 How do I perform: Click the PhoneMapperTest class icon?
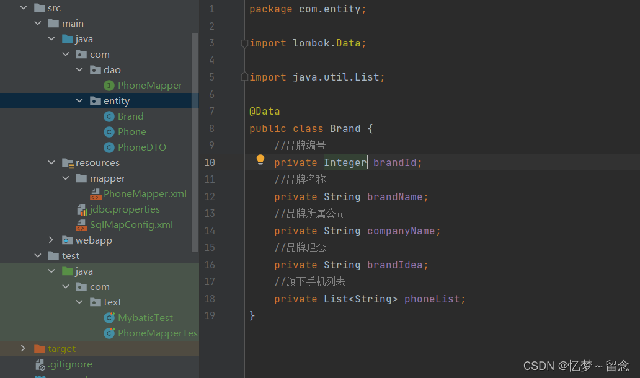(109, 333)
